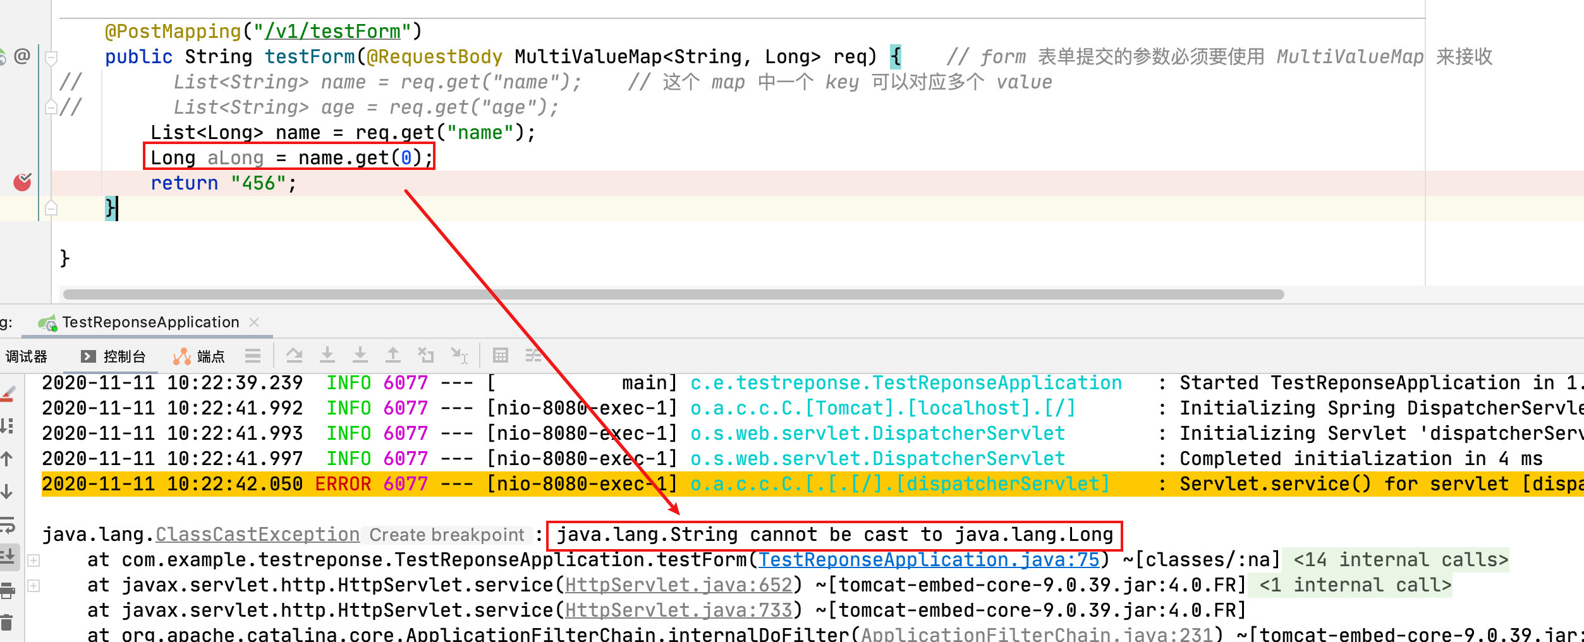Switch to the 端点 endpoints tab
Image resolution: width=1584 pixels, height=642 pixels.
click(199, 356)
